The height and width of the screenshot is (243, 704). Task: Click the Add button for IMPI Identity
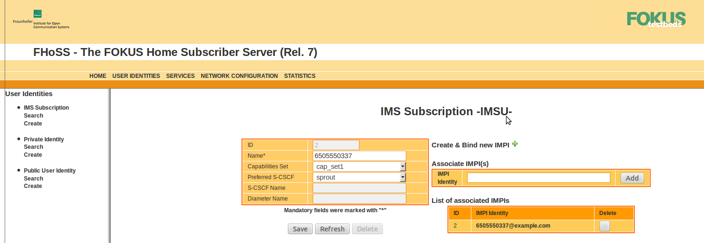632,178
